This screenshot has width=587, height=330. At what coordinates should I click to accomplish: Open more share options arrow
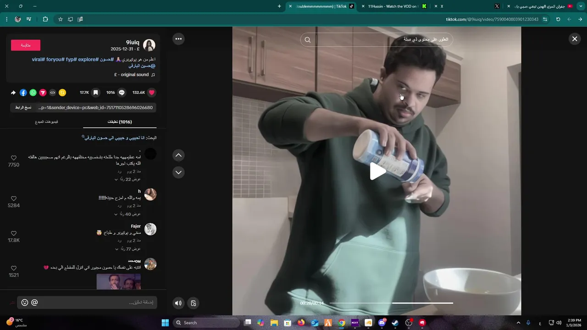click(13, 93)
